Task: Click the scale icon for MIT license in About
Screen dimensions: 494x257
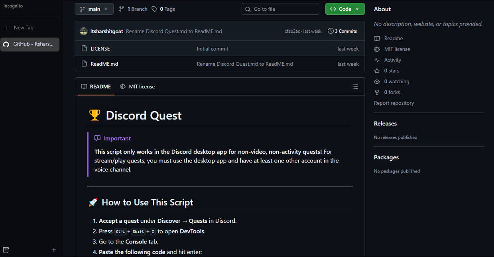Action: point(377,49)
